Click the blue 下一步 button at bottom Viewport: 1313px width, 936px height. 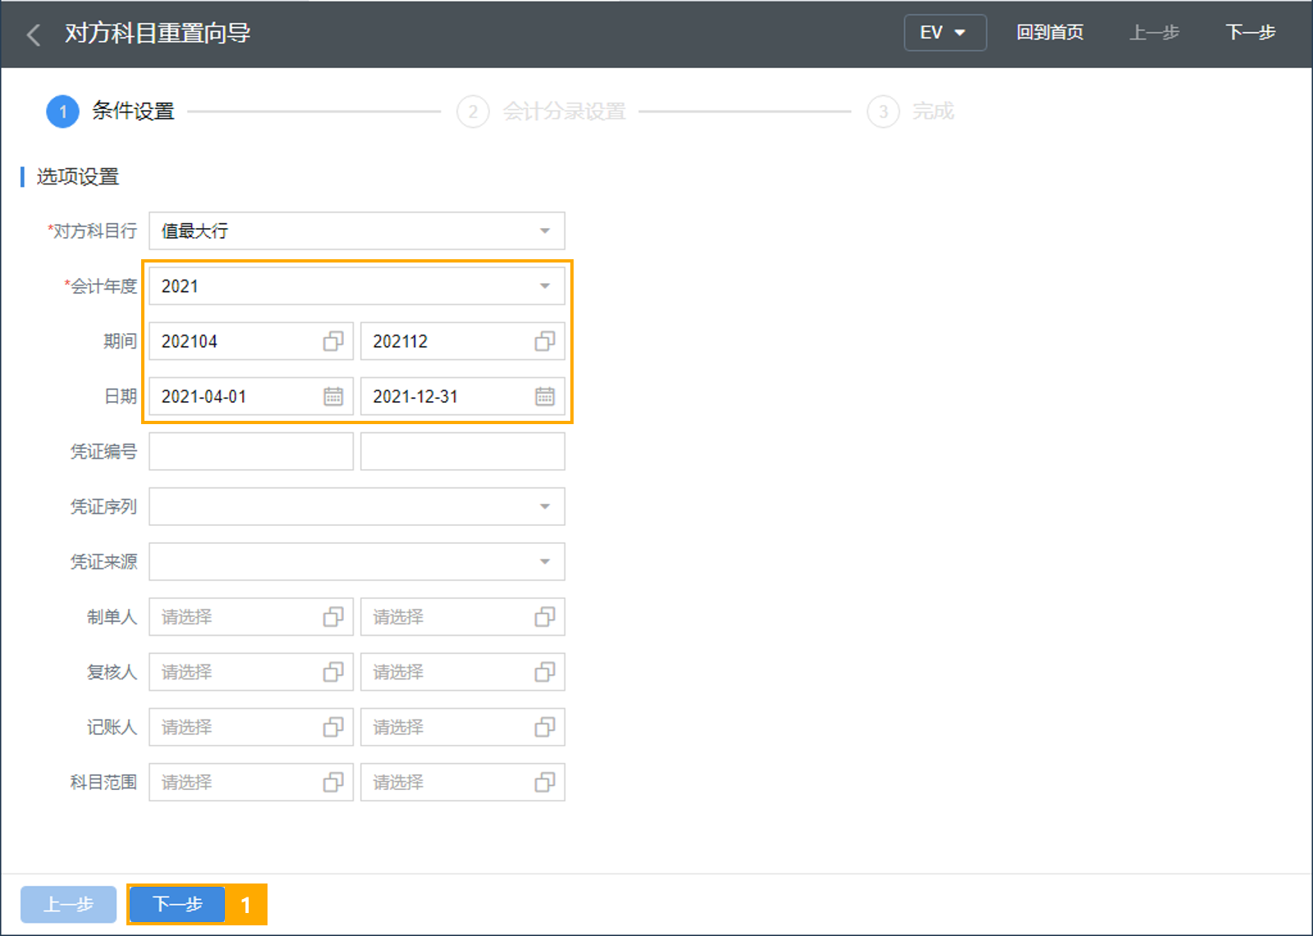coord(177,904)
